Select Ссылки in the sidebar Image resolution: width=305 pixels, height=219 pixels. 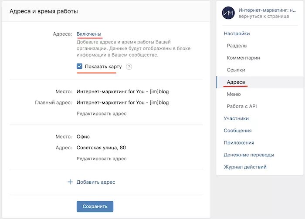[236, 70]
